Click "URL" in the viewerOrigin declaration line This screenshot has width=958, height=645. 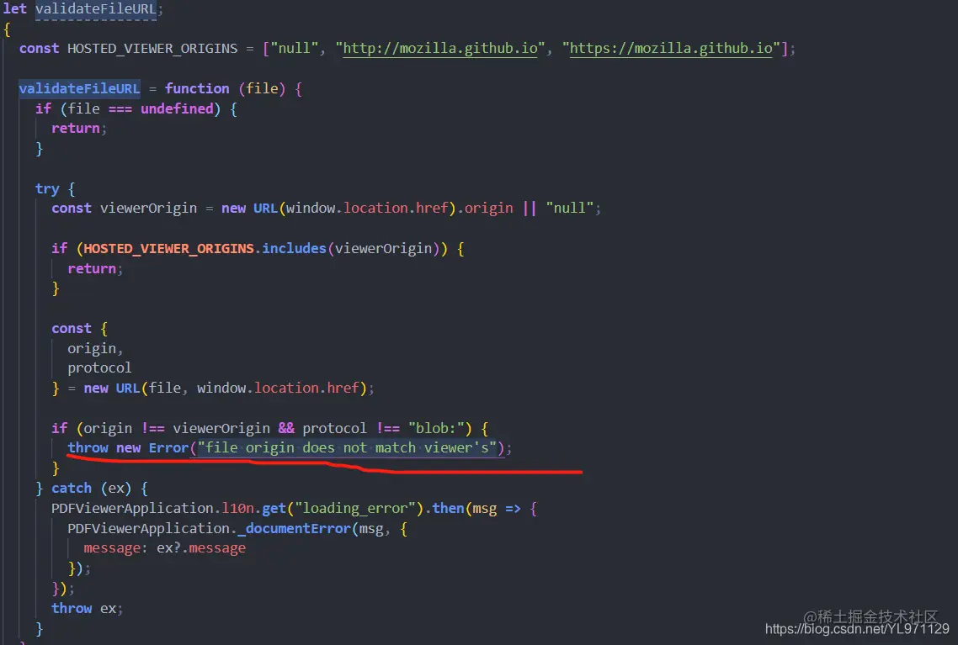[266, 208]
